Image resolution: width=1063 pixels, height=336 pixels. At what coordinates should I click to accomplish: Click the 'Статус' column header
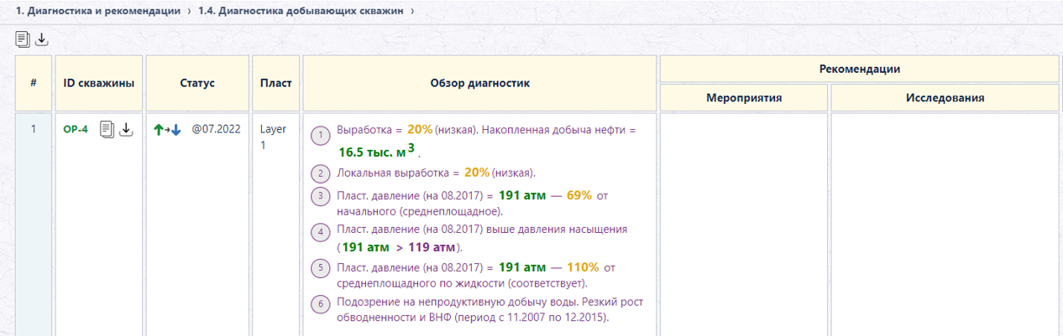(x=197, y=83)
